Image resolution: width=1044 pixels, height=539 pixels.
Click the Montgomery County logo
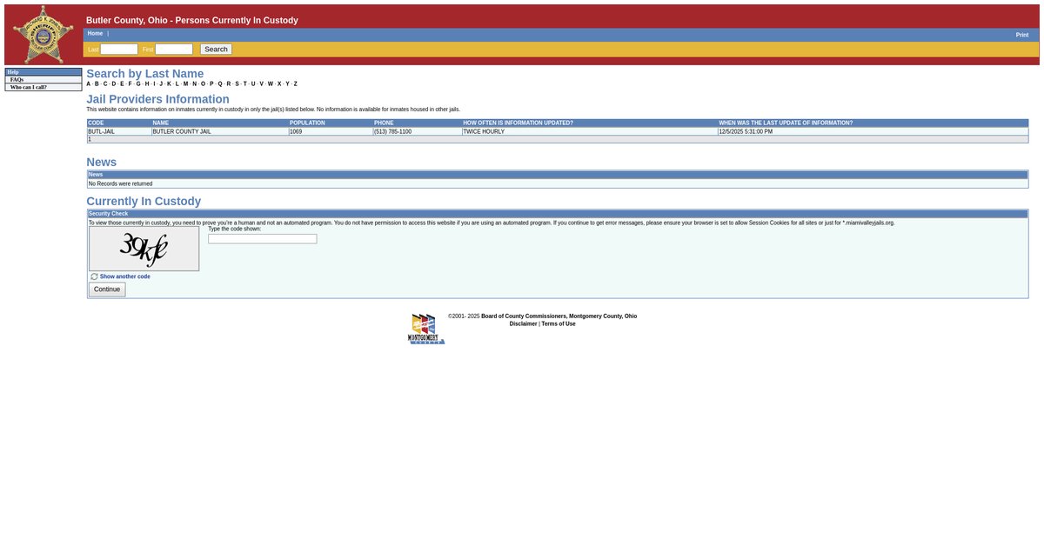[x=426, y=329]
